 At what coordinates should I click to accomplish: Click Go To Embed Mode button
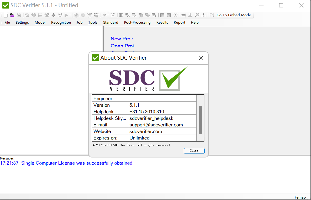pos(234,15)
